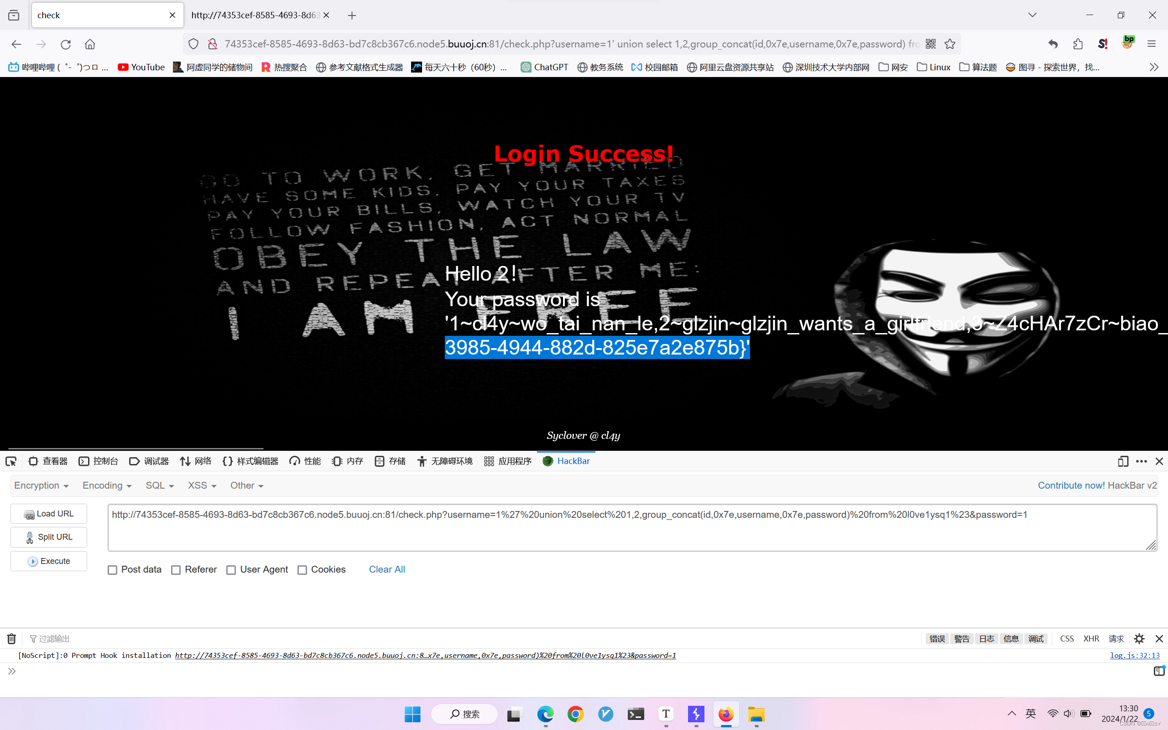
Task: Open devtools more options ellipsis
Action: point(1142,462)
